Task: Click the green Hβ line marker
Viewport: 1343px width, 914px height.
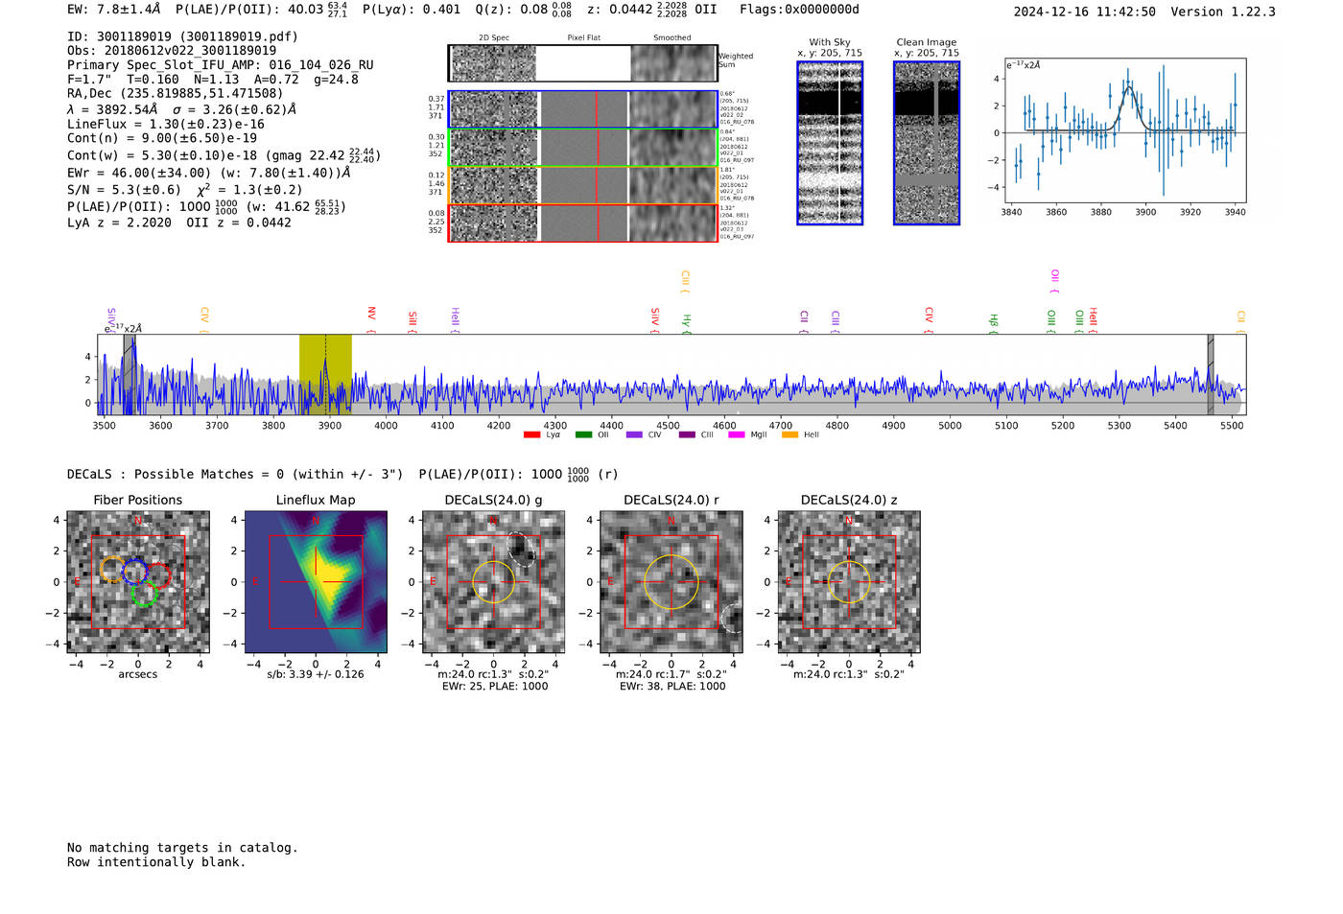Action: pyautogui.click(x=994, y=323)
